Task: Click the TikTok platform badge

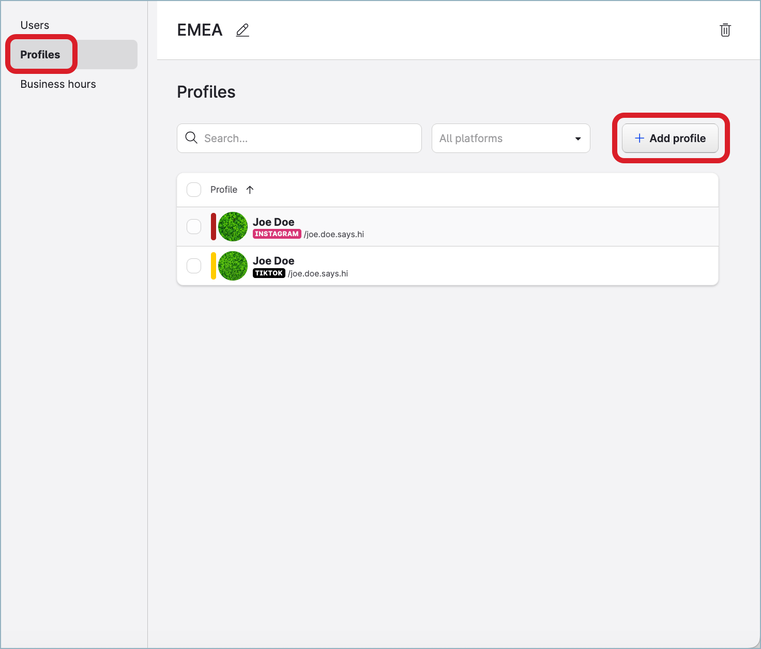Action: pos(269,273)
